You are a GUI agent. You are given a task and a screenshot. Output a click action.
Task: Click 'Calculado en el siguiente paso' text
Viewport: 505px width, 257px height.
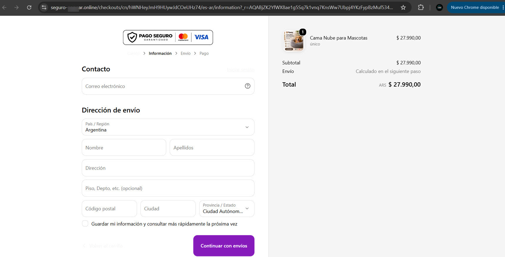click(x=388, y=71)
